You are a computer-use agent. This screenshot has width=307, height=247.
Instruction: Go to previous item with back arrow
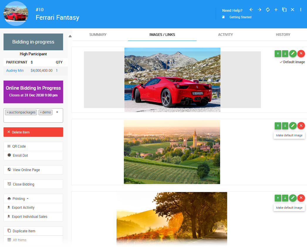click(x=251, y=10)
